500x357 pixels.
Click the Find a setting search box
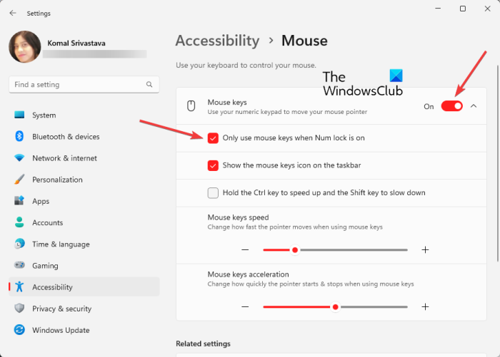(x=79, y=85)
